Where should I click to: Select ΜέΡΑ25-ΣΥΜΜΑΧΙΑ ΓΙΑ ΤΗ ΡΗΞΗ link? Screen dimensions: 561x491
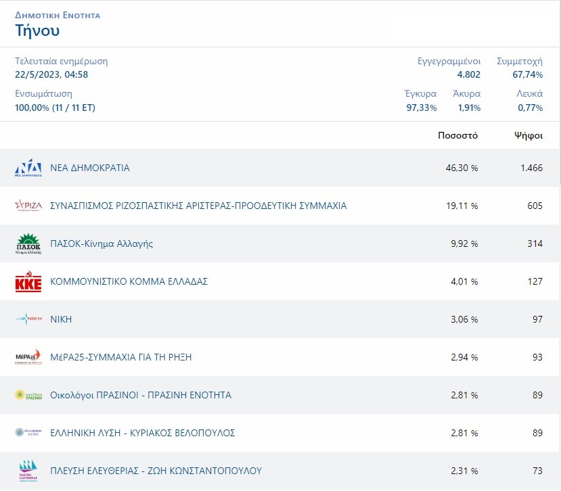(x=121, y=357)
